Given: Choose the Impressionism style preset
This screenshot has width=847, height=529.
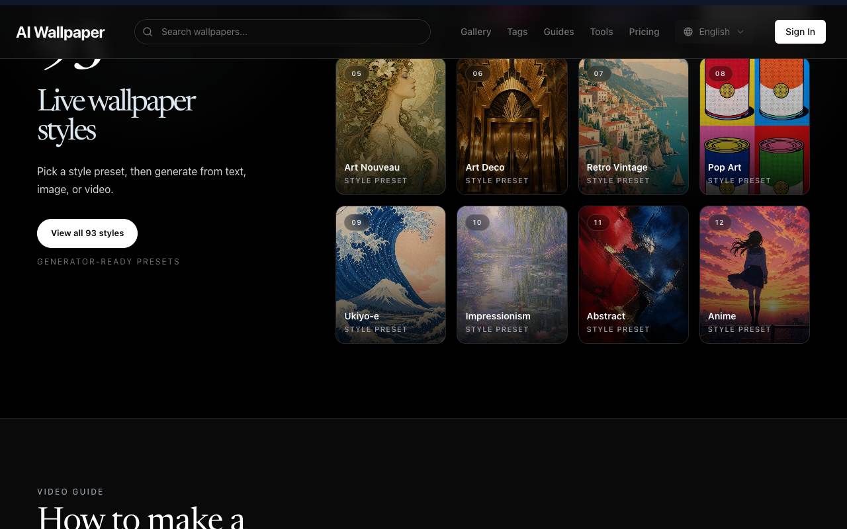Looking at the screenshot, I should pyautogui.click(x=512, y=274).
